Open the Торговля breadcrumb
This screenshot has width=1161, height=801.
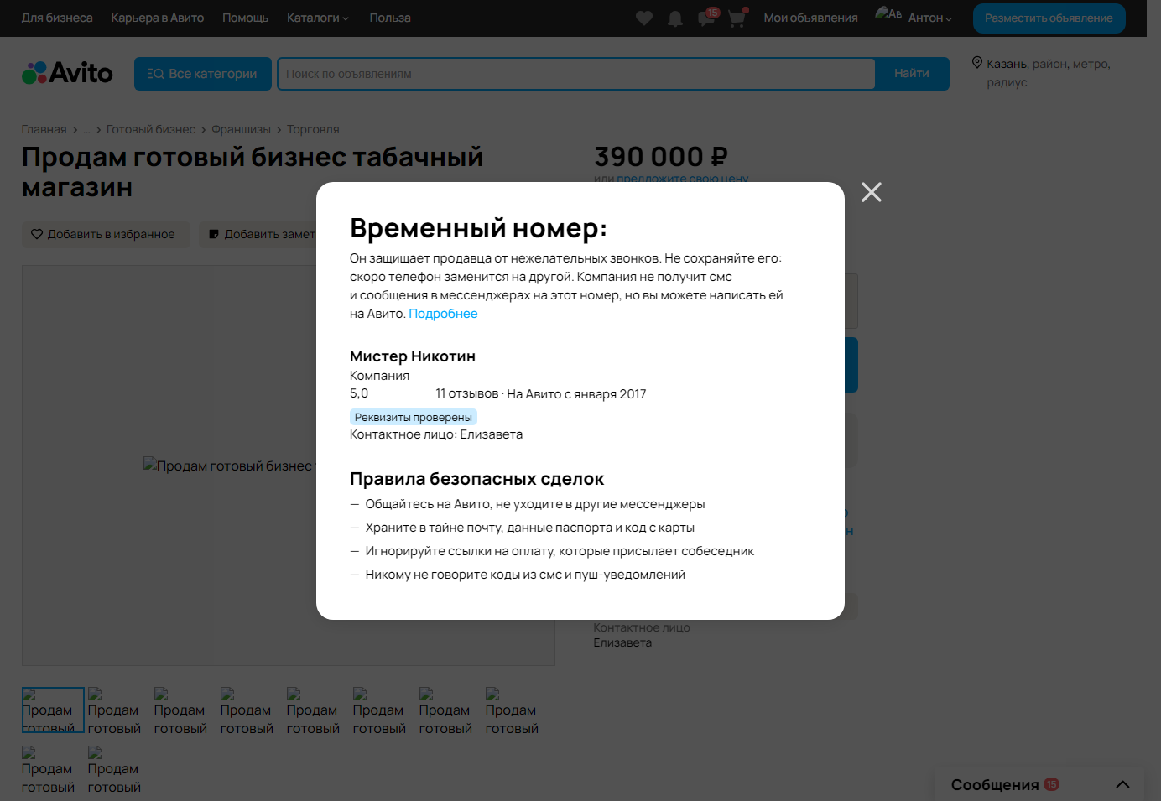tap(314, 129)
